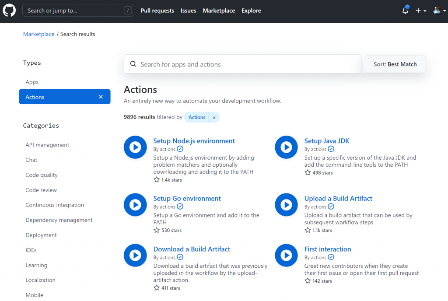This screenshot has width=448, height=301.
Task: Click 'By actions' under Setup Java JDK
Action: [x=315, y=149]
